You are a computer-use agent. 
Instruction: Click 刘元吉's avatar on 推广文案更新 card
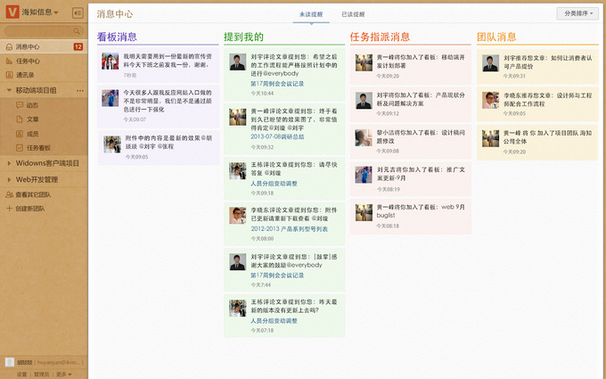click(x=364, y=175)
